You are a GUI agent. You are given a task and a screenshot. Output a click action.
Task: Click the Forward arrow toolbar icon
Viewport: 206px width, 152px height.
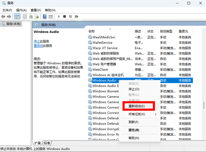pyautogui.click(x=9, y=16)
